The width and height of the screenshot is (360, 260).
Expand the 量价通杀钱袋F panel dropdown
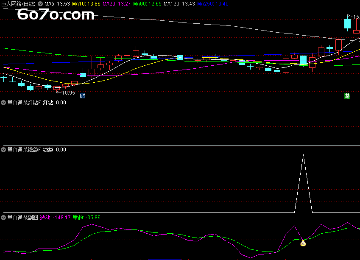tap(3, 150)
